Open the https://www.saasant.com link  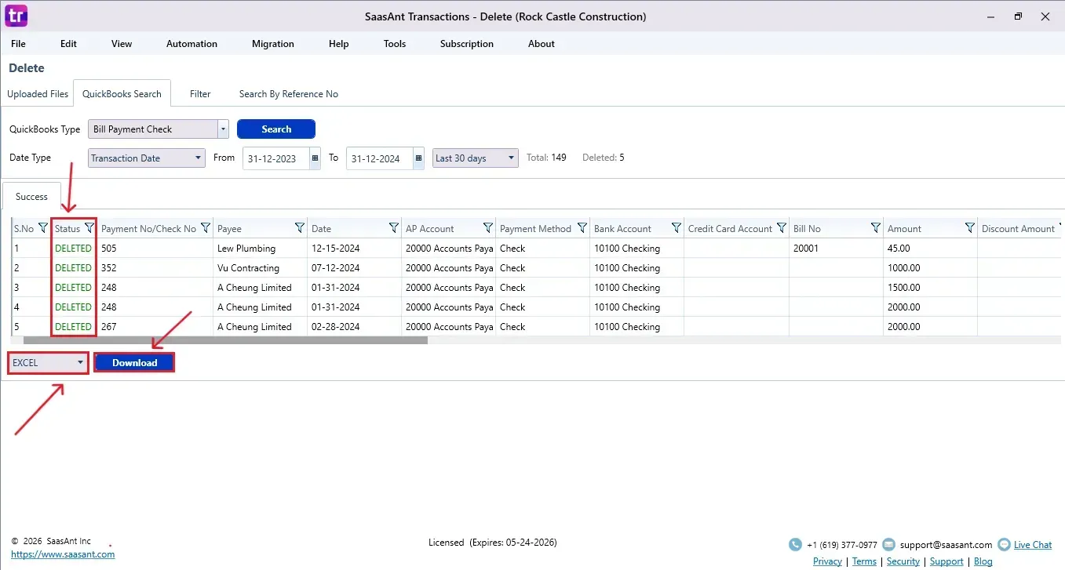coord(63,554)
